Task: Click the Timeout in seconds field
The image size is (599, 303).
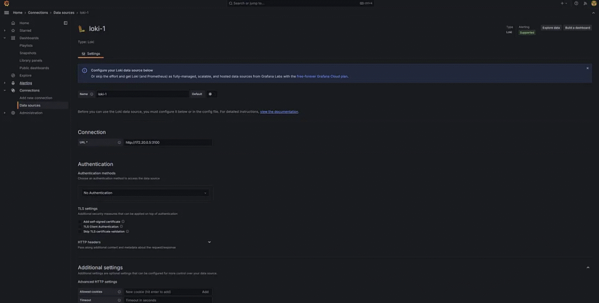Action: 168,300
